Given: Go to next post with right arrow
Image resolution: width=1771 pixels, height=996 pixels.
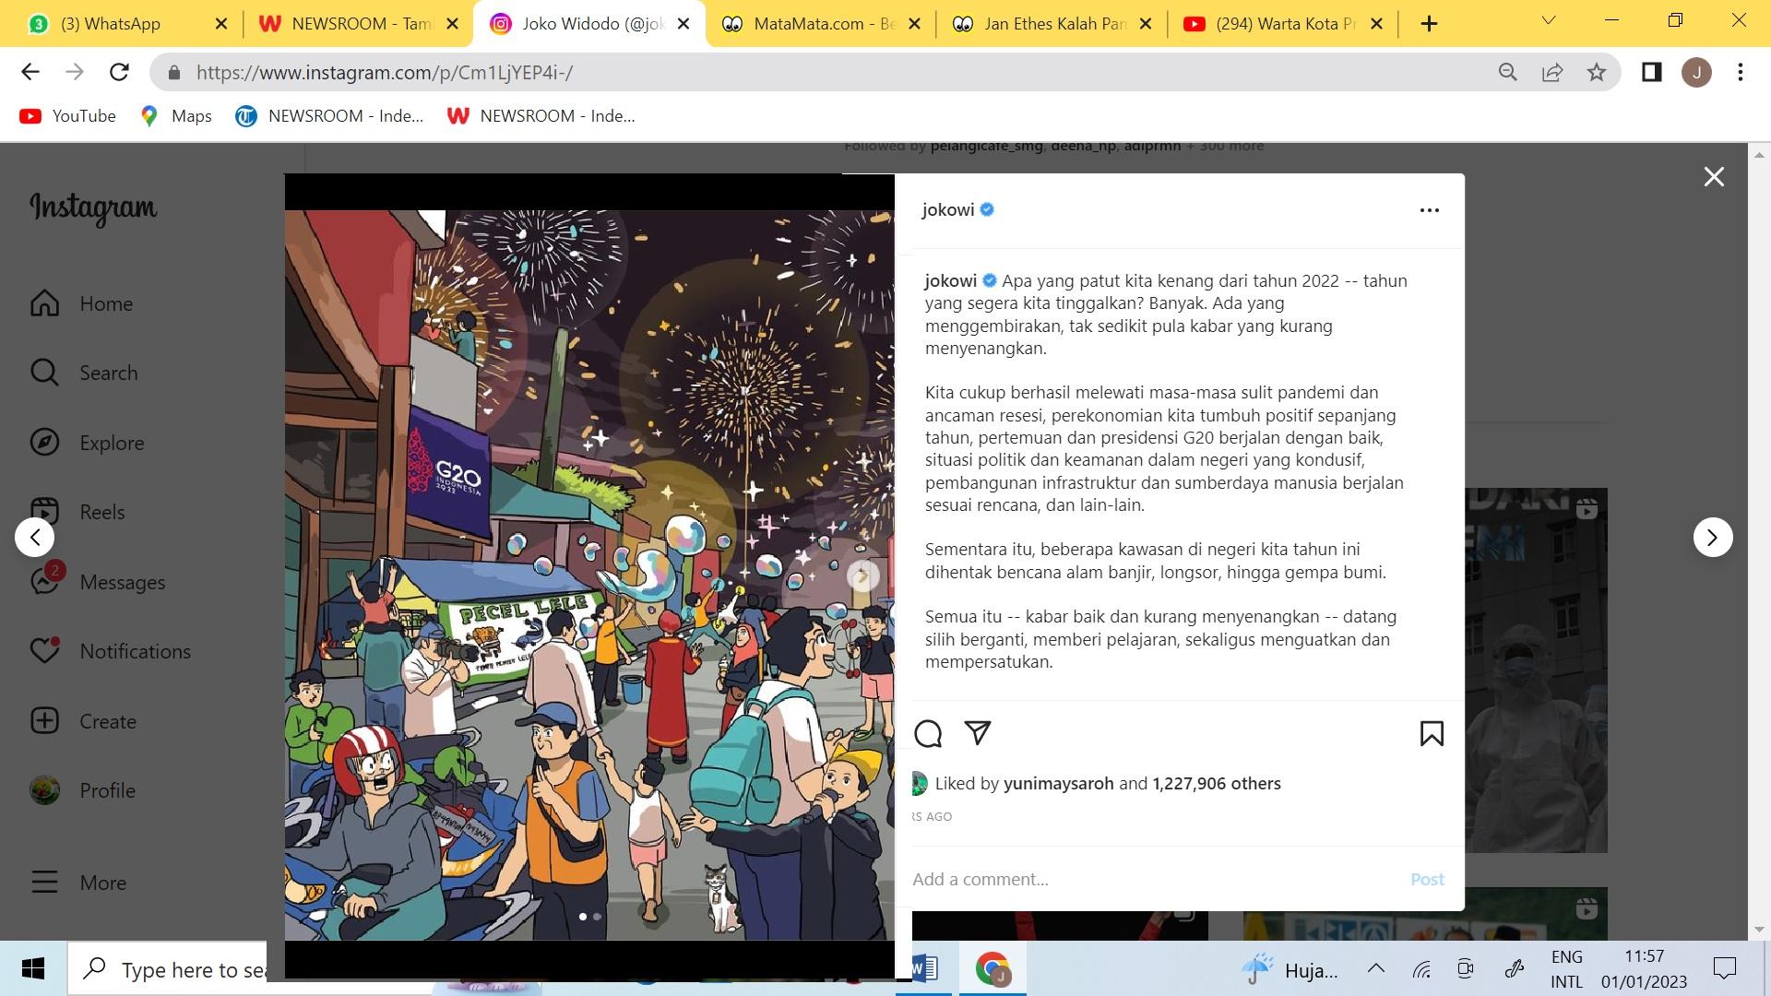Looking at the screenshot, I should [x=1713, y=538].
